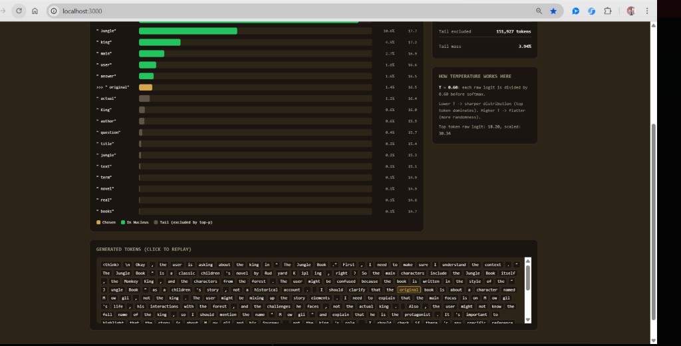This screenshot has height=346, width=681.
Task: Replay the "interactions" token
Action: coord(164,306)
